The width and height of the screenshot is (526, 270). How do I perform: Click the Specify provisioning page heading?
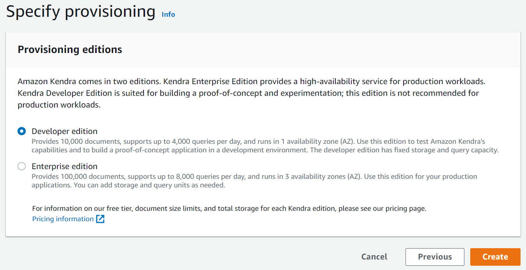tap(81, 12)
